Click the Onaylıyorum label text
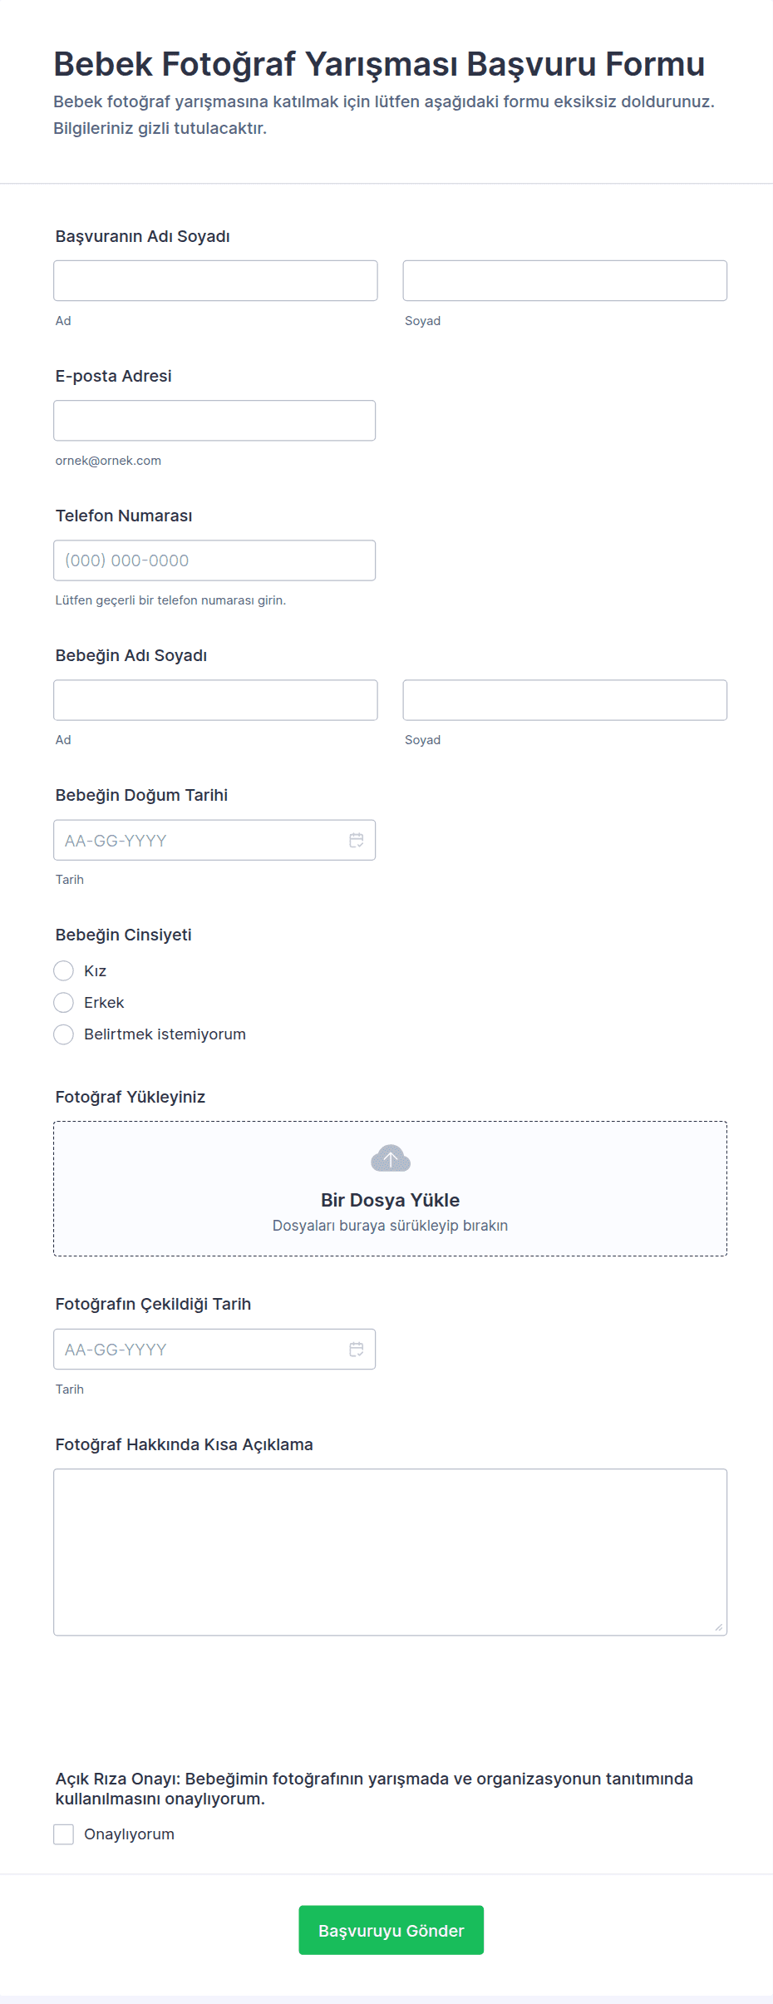The width and height of the screenshot is (773, 2004). 129,1834
